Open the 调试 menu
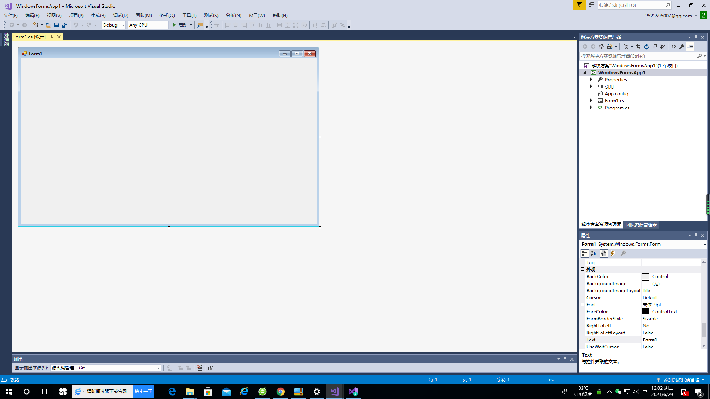 (x=121, y=15)
